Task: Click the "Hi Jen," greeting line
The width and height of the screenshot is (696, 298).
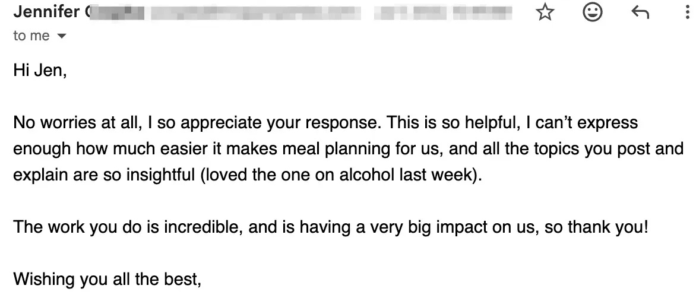Action: click(x=40, y=72)
